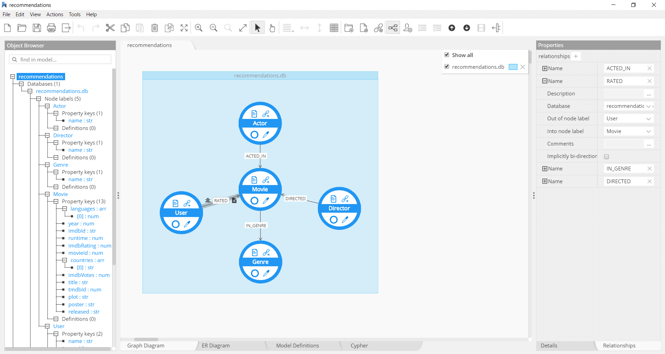Image resolution: width=665 pixels, height=354 pixels.
Task: Open the Tools menu
Action: [74, 15]
